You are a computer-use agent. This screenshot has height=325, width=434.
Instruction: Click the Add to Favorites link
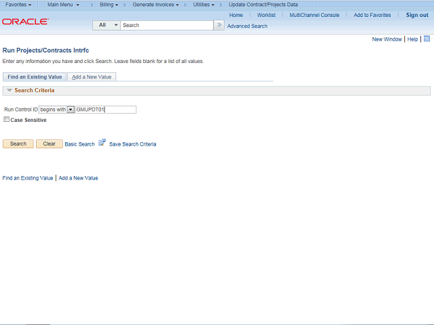point(372,15)
